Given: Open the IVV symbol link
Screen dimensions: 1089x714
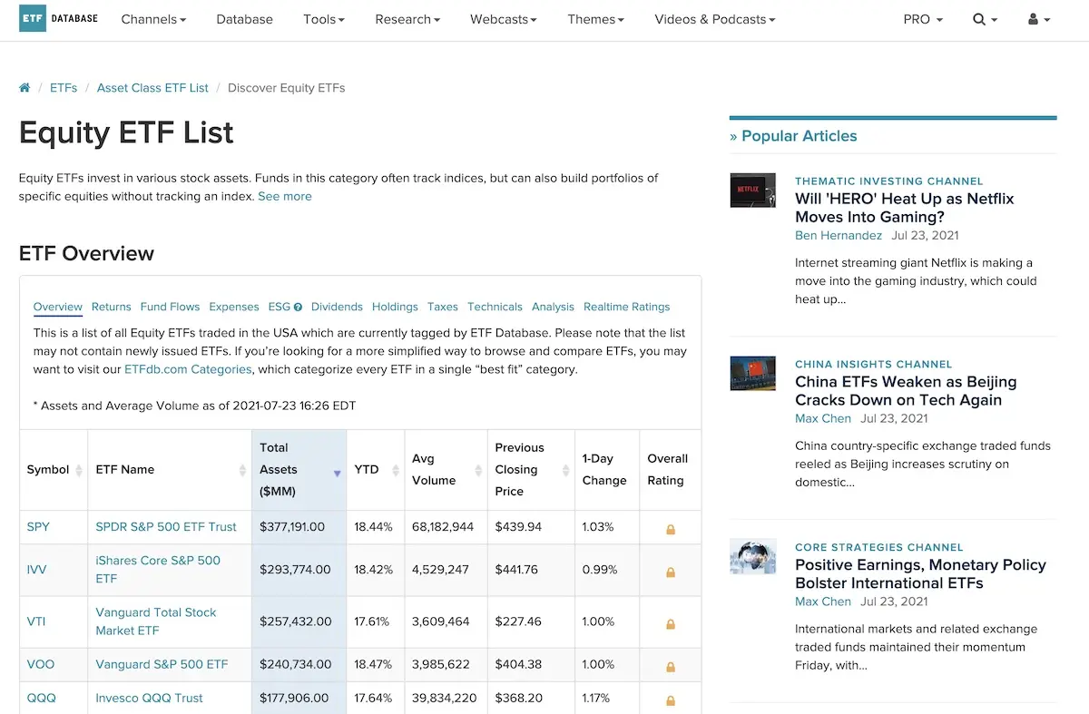Looking at the screenshot, I should pyautogui.click(x=36, y=570).
